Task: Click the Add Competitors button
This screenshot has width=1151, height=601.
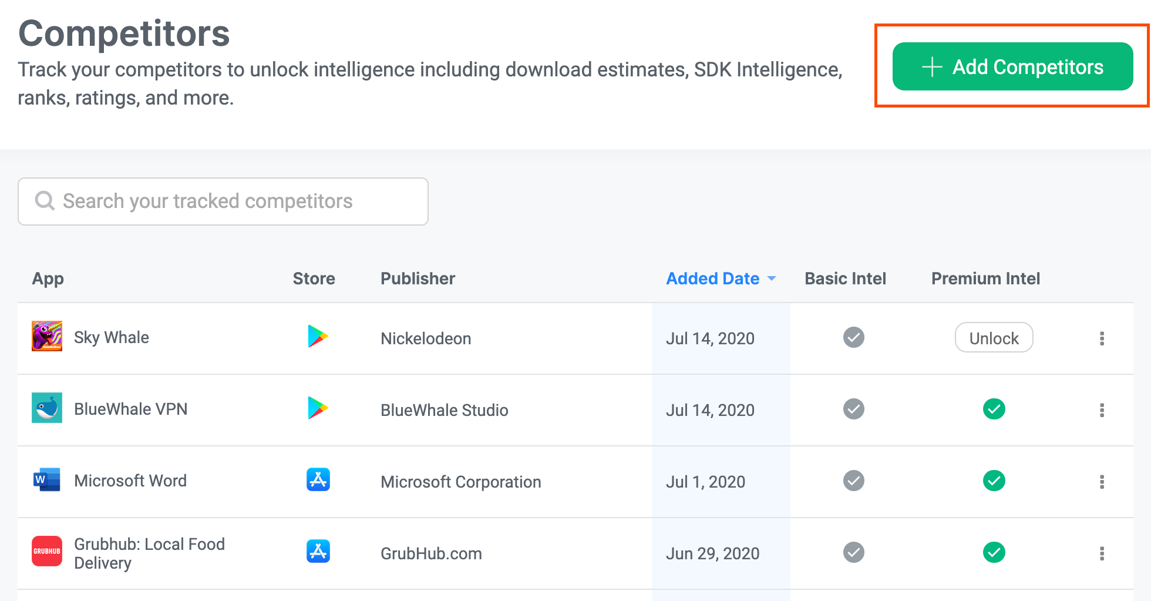Action: tap(1012, 66)
